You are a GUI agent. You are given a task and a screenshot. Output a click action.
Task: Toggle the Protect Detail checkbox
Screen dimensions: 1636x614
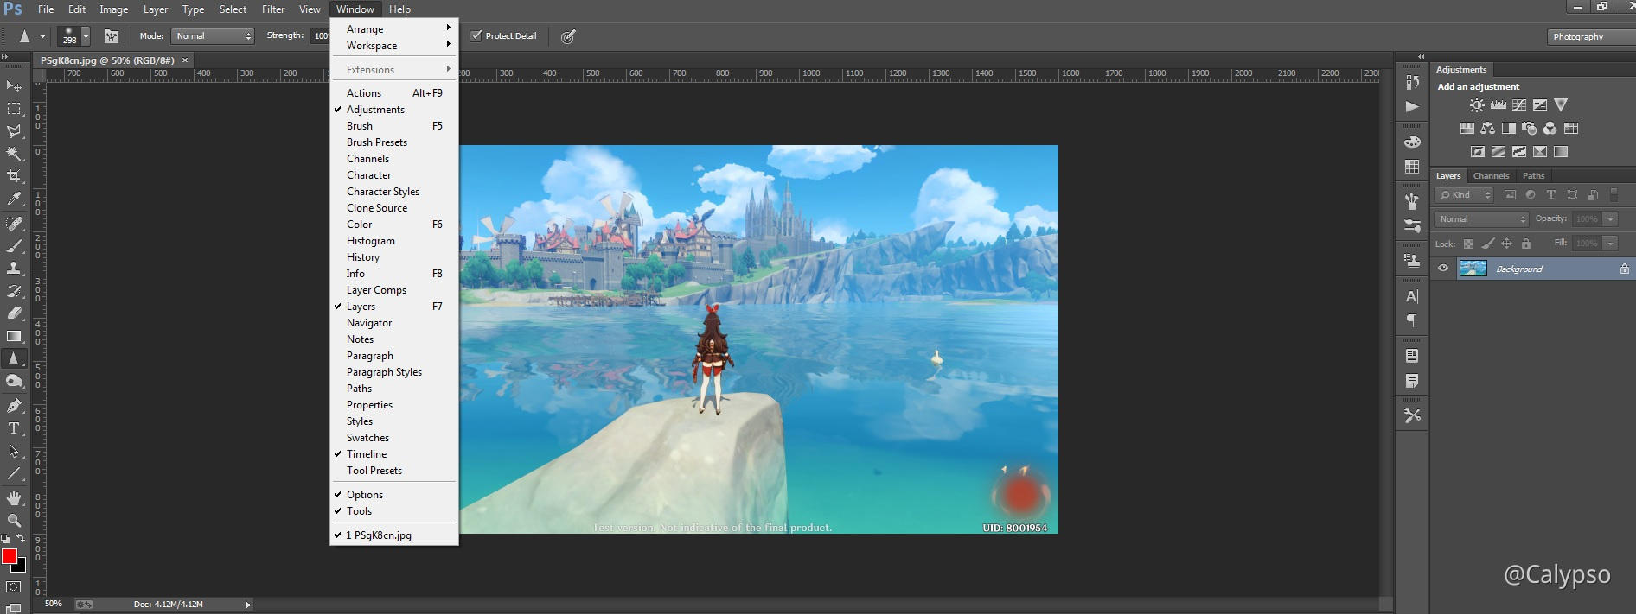click(476, 35)
